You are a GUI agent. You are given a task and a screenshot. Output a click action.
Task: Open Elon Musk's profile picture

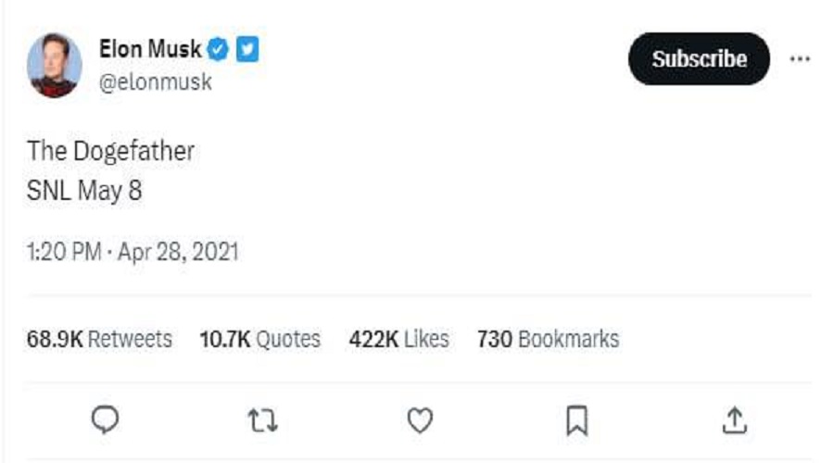click(55, 65)
